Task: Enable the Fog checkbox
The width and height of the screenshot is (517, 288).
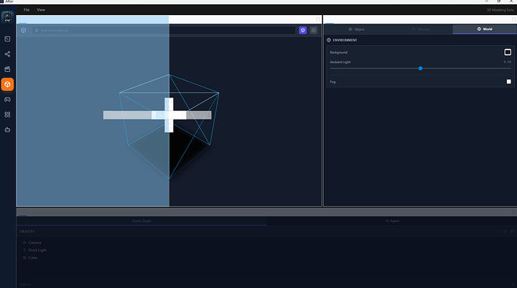Action: tap(508, 82)
